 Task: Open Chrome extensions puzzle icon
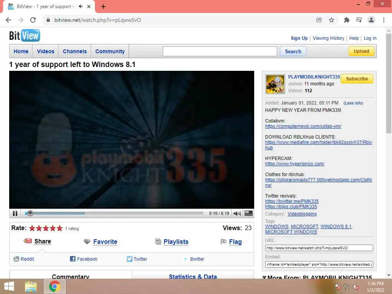coord(346,20)
